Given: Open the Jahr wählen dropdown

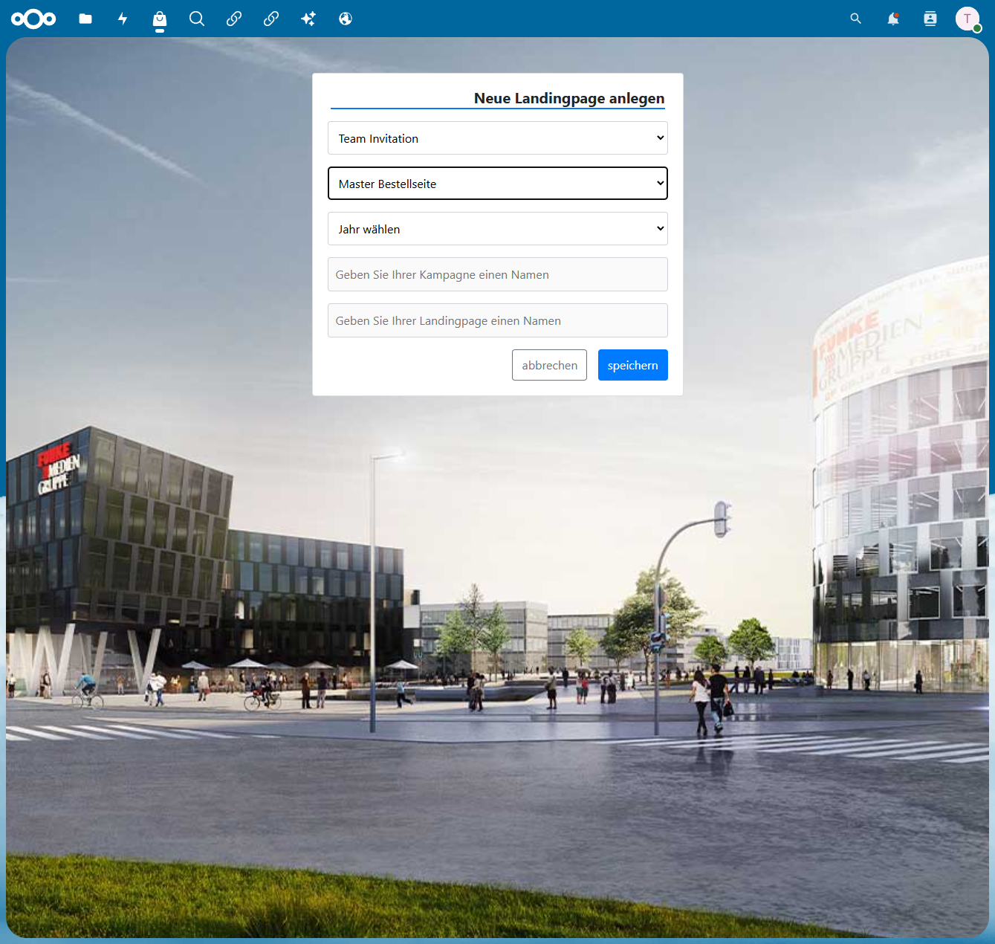Looking at the screenshot, I should tap(498, 229).
